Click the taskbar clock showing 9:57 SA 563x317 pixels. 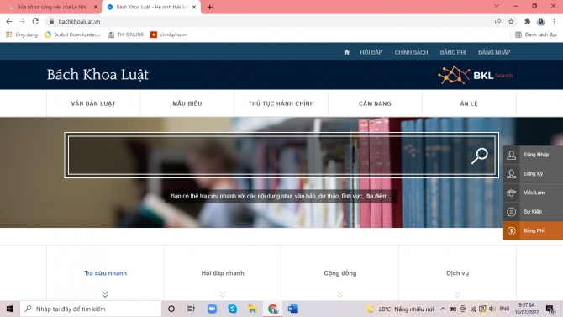(x=527, y=309)
